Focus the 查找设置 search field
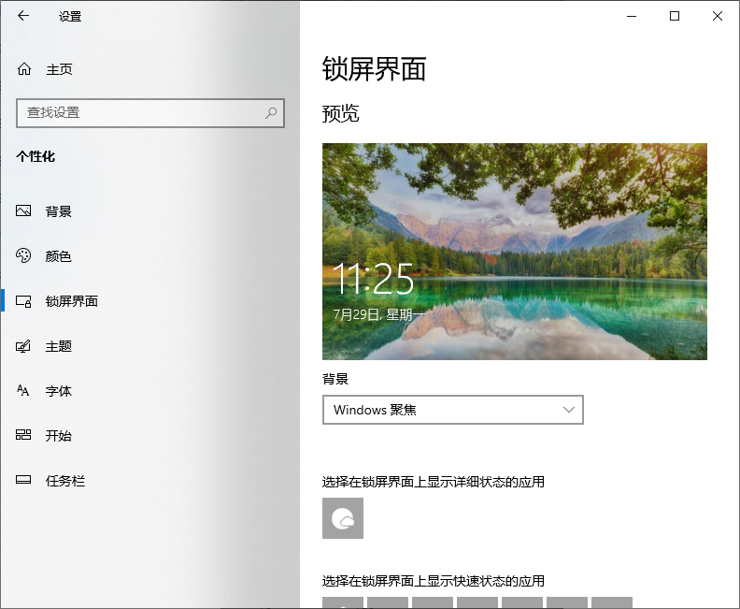The height and width of the screenshot is (609, 740). click(150, 113)
